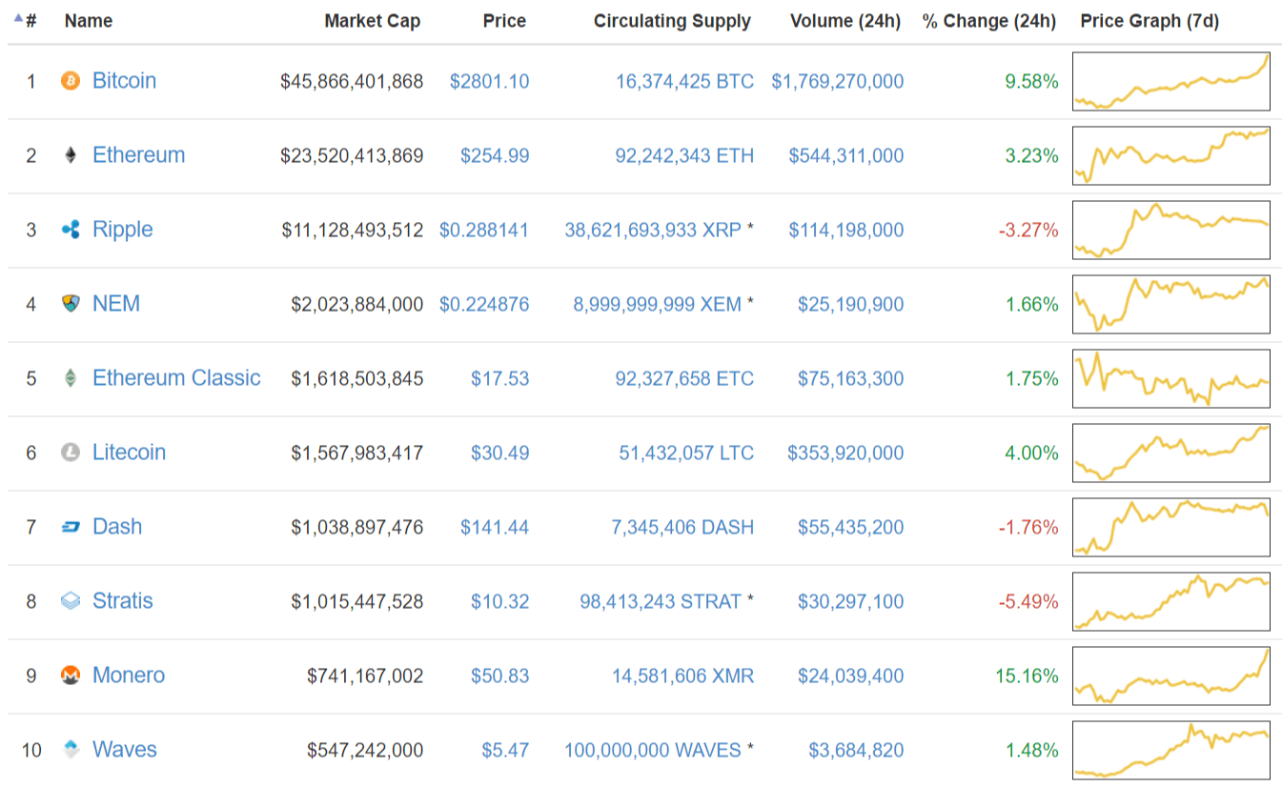Screen dimensions: 1282x787
Task: Click Ethereum volume $544,311,000
Action: (846, 155)
